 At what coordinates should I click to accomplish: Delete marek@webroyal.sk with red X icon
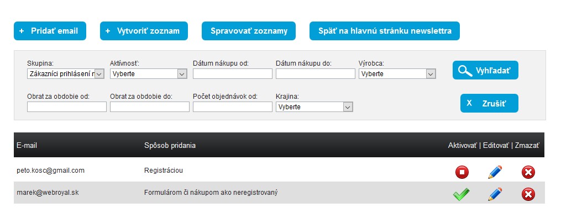pyautogui.click(x=528, y=194)
